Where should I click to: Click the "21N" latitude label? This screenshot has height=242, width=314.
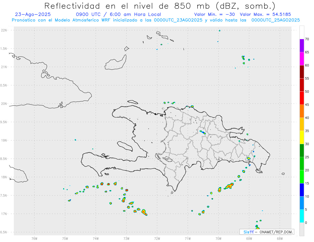click(x=4, y=67)
